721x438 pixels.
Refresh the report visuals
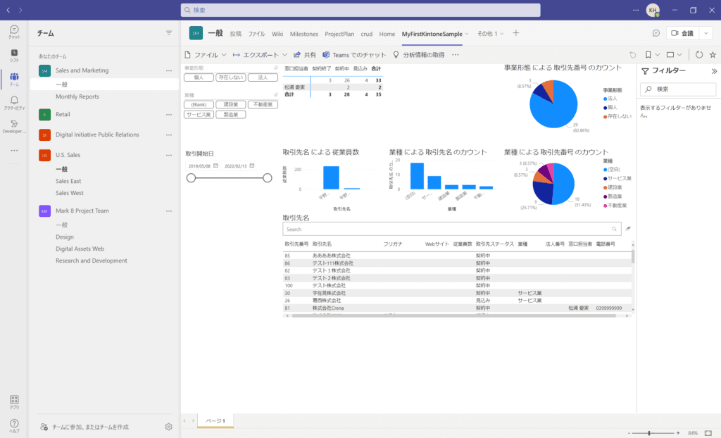(x=699, y=55)
